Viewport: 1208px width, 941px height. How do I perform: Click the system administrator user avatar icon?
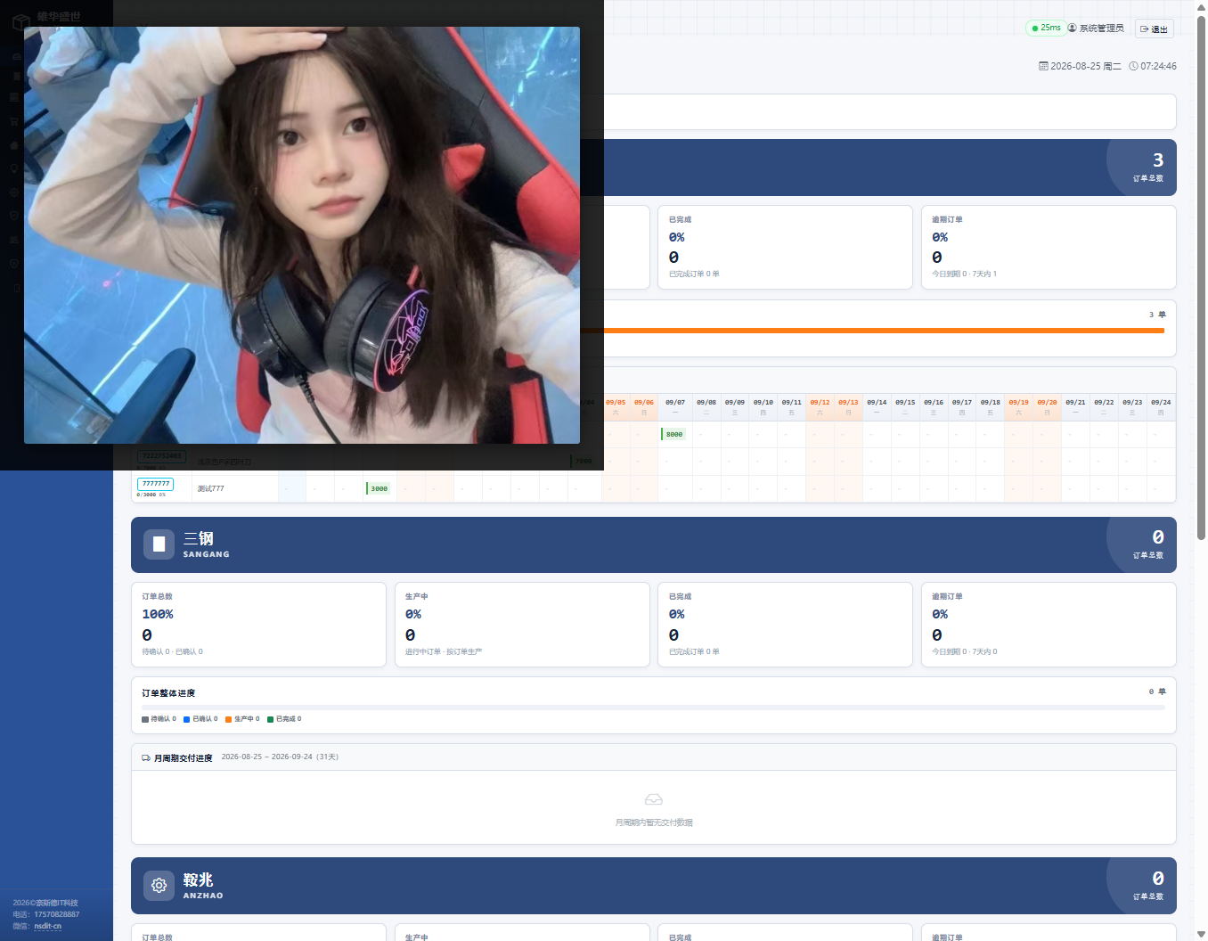click(x=1073, y=28)
